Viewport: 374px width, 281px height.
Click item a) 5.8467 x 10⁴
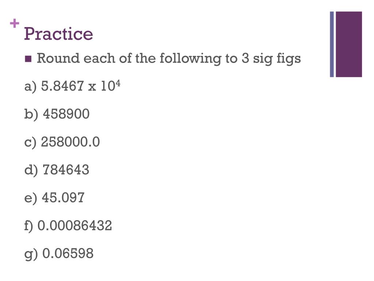72,86
